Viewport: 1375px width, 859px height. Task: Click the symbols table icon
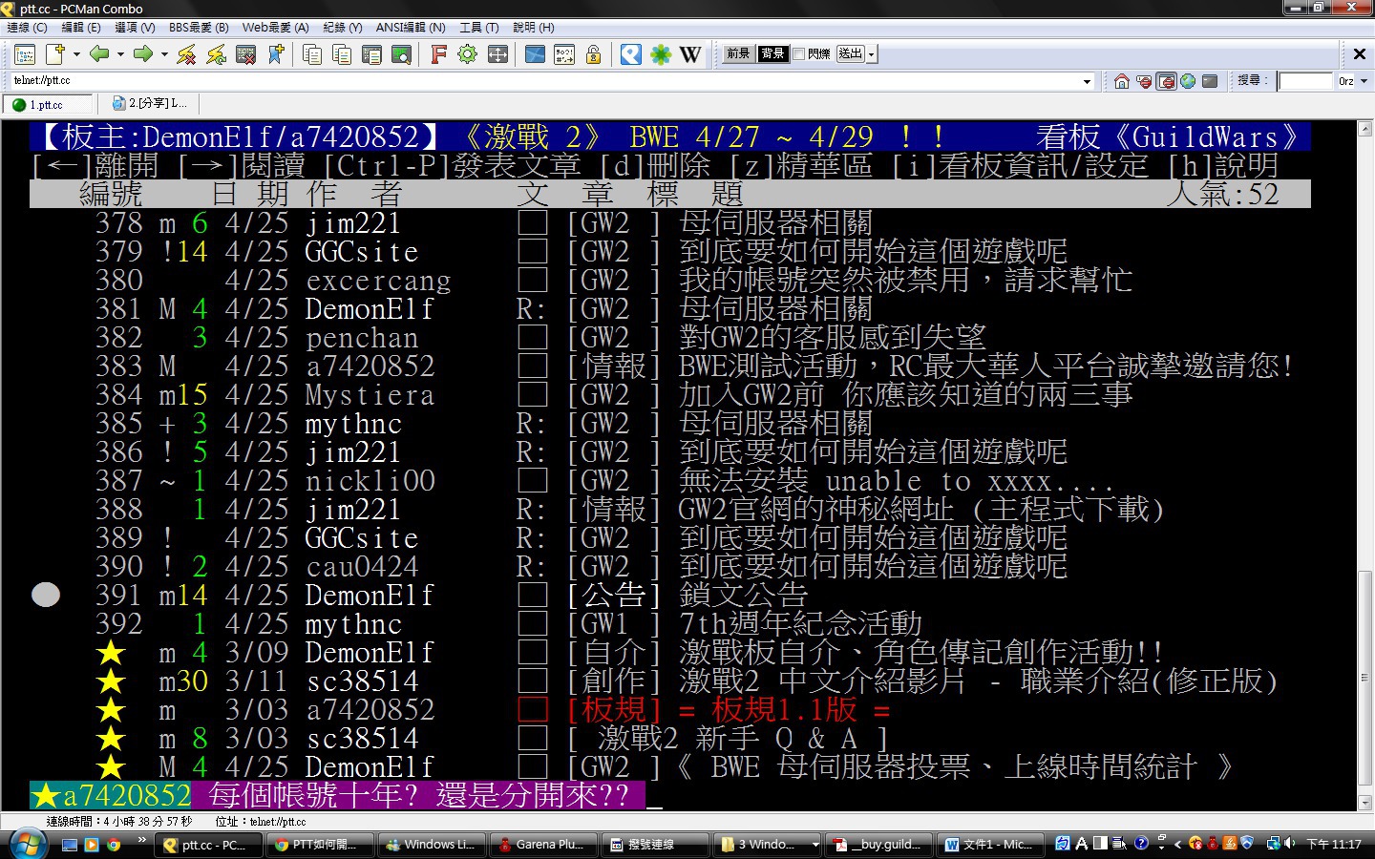tap(564, 54)
